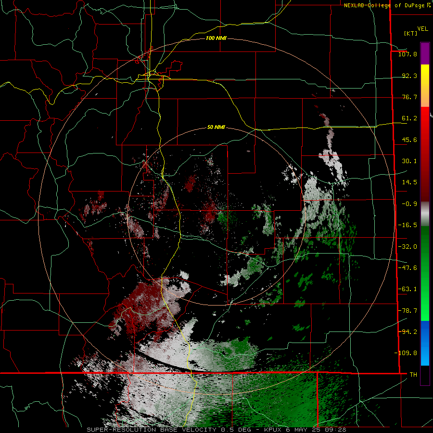This screenshot has width=433, height=433.
Task: Click the blue segment of the color bar
Action: [x=425, y=343]
